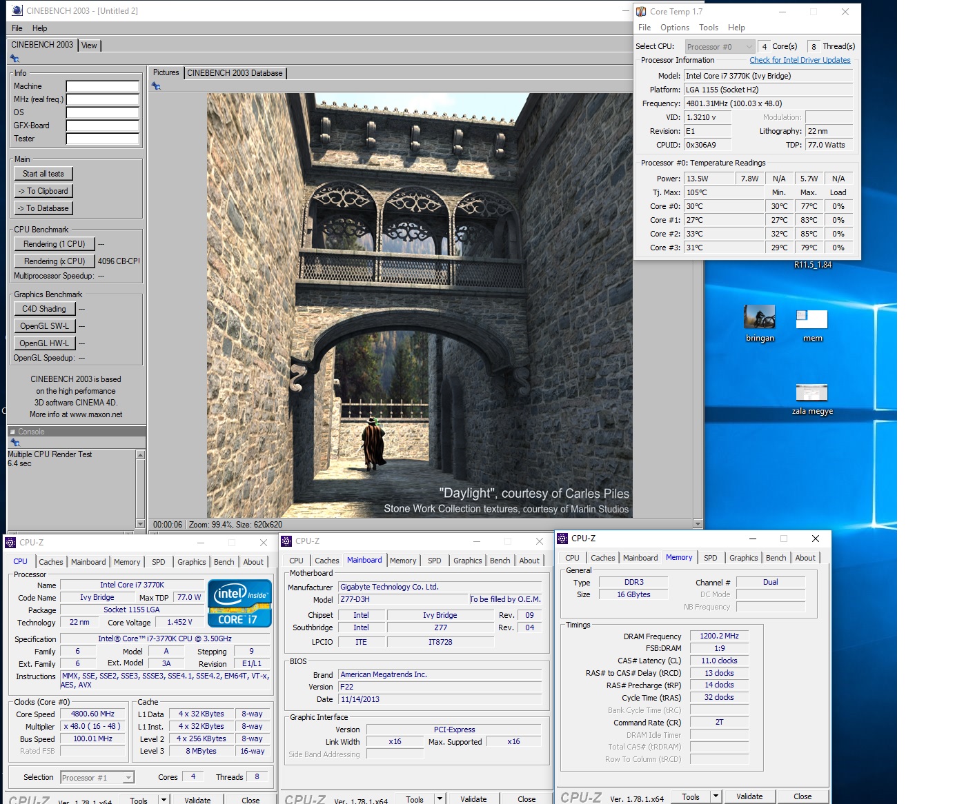Click the '1.452 V' core voltage value
The height and width of the screenshot is (804, 975).
(x=179, y=622)
